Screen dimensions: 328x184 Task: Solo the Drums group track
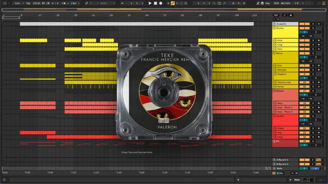313,28
